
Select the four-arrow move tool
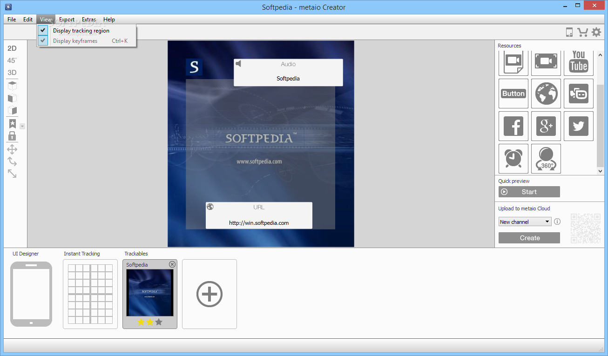point(12,149)
